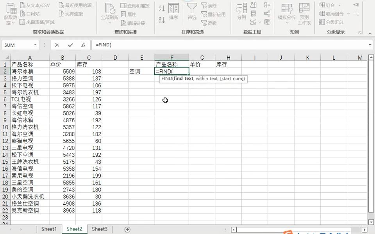This screenshot has width=375, height=234.
Task: Switch to the Sheet3 tab
Action: (99, 229)
